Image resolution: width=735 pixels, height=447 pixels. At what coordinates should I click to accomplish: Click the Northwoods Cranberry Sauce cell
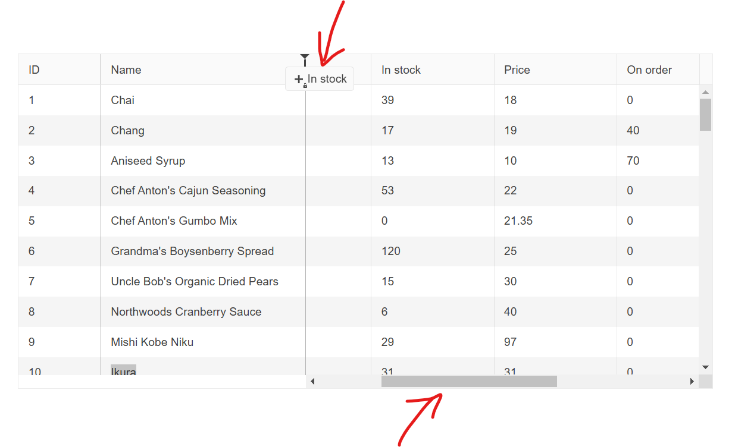[186, 311]
